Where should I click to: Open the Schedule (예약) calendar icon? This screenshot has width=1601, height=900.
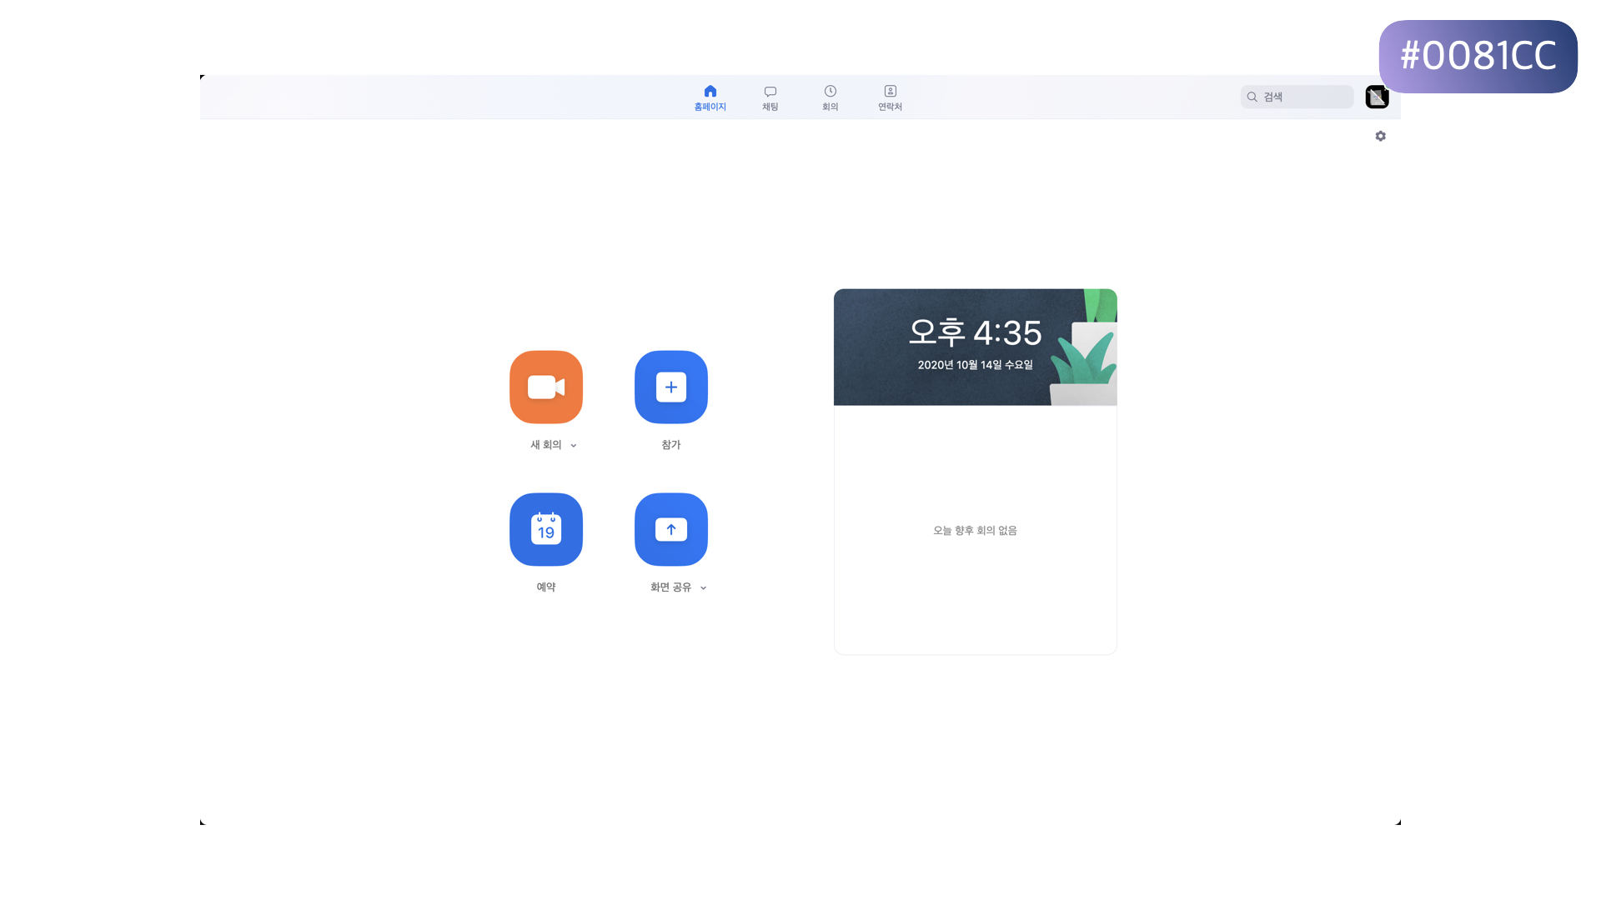(x=546, y=529)
